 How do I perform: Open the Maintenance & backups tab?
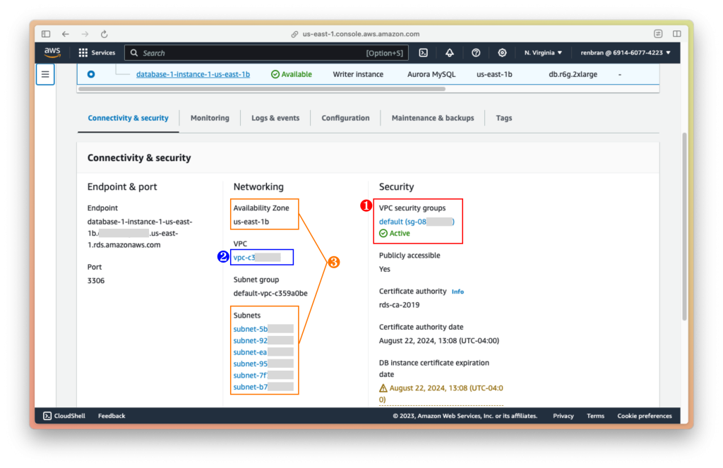coord(432,118)
